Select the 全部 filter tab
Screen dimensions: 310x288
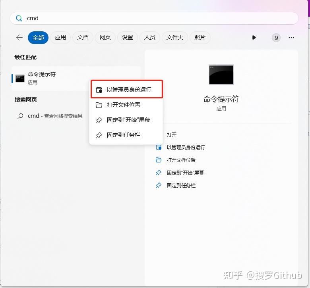(x=38, y=38)
